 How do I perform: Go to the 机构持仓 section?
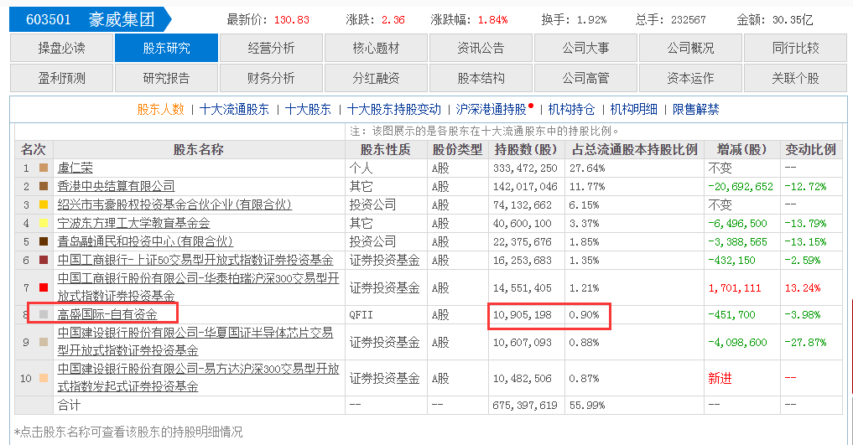[x=571, y=109]
